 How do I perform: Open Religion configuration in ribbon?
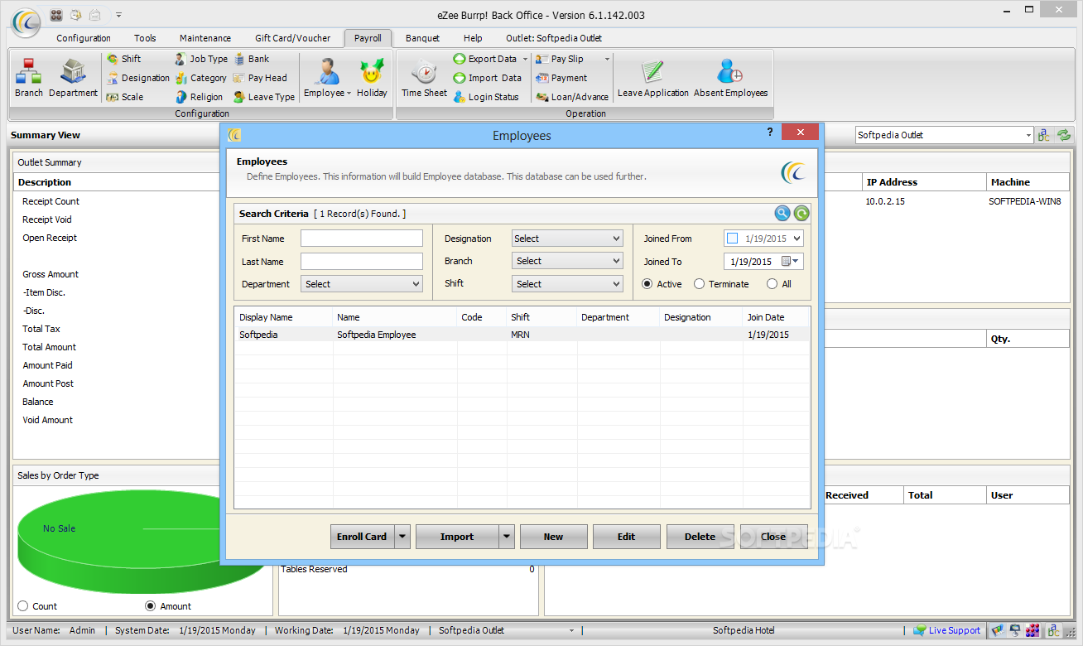click(x=199, y=97)
